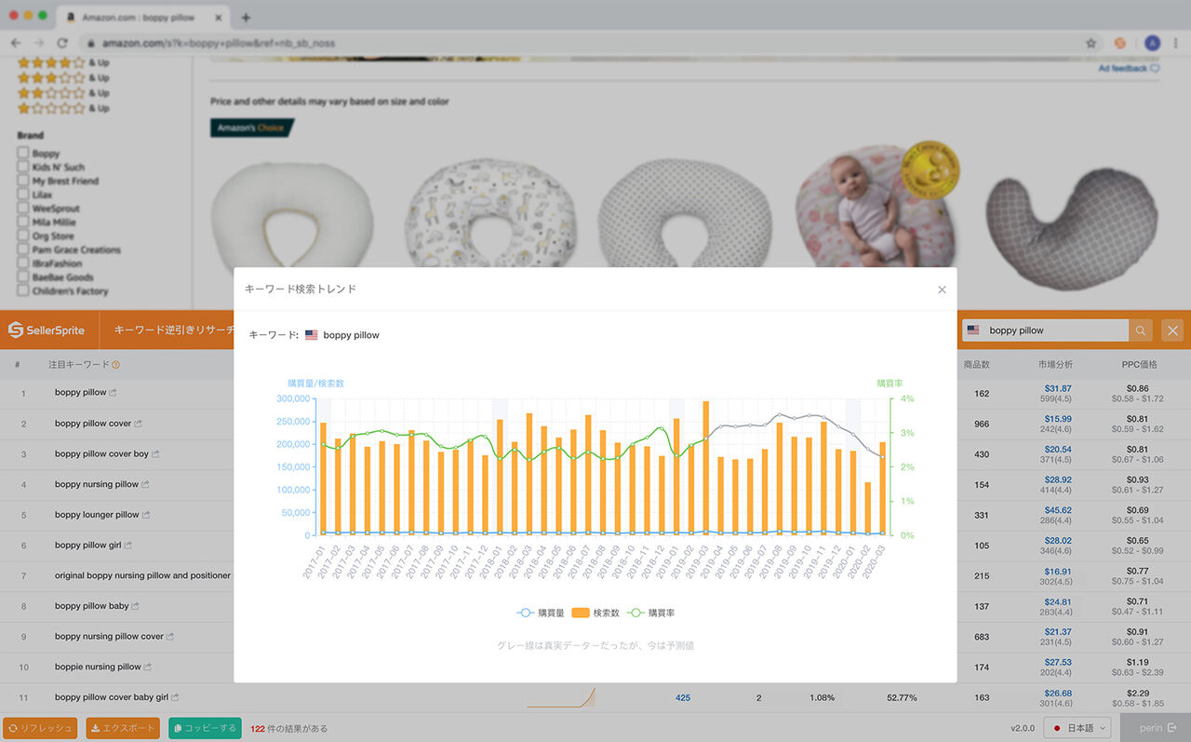Open a new browser tab
1191x742 pixels.
pyautogui.click(x=246, y=18)
